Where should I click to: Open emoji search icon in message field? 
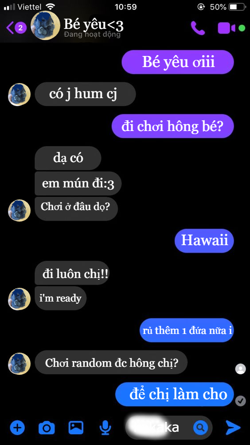click(x=200, y=427)
